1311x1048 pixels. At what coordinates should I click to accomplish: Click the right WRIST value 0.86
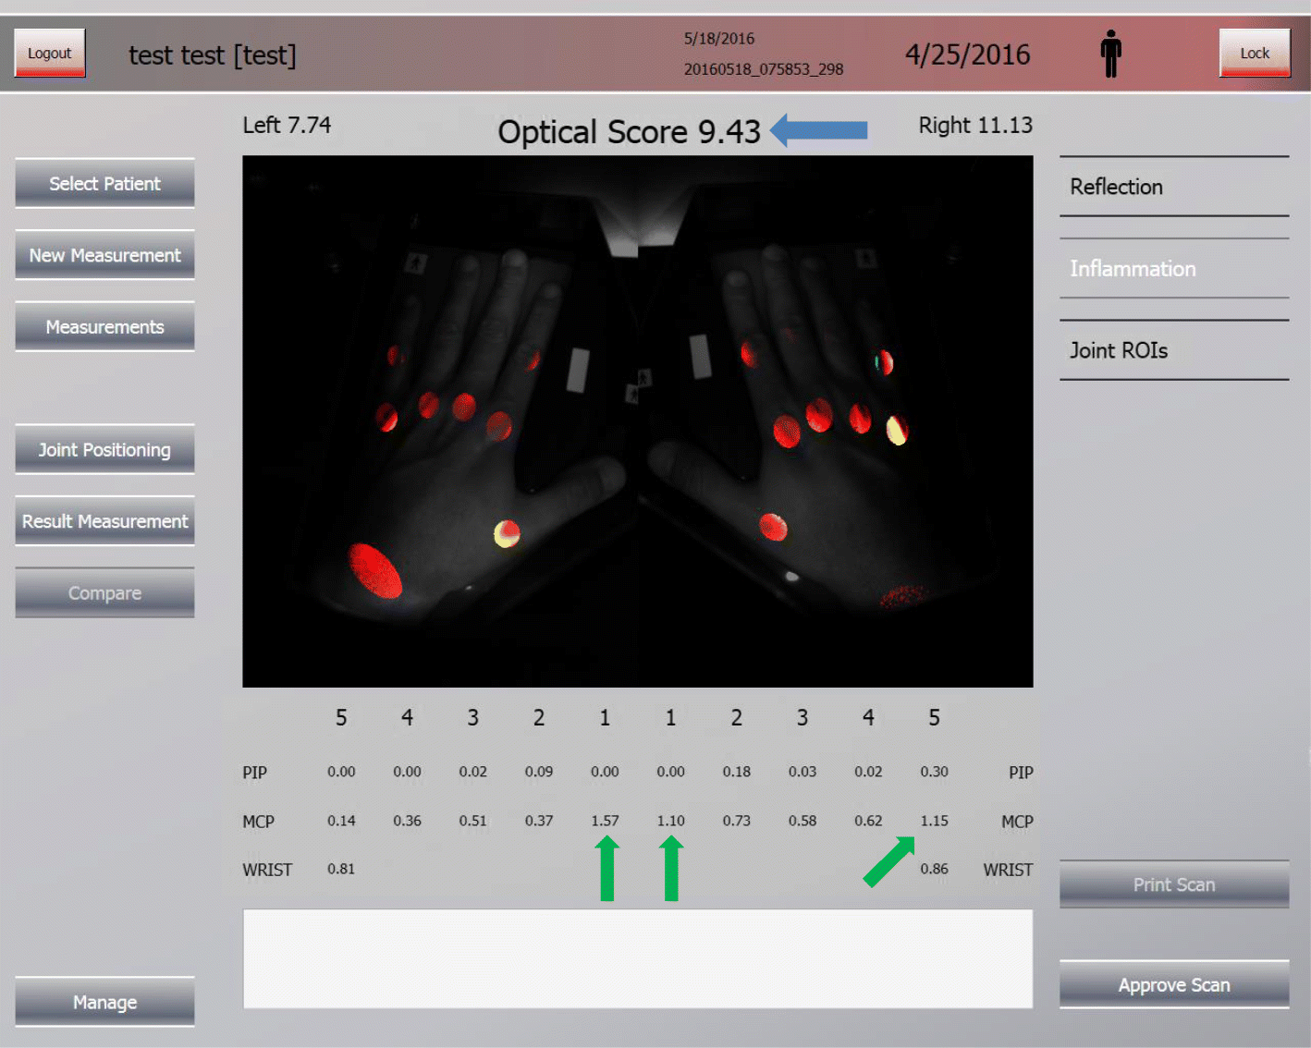tap(934, 869)
